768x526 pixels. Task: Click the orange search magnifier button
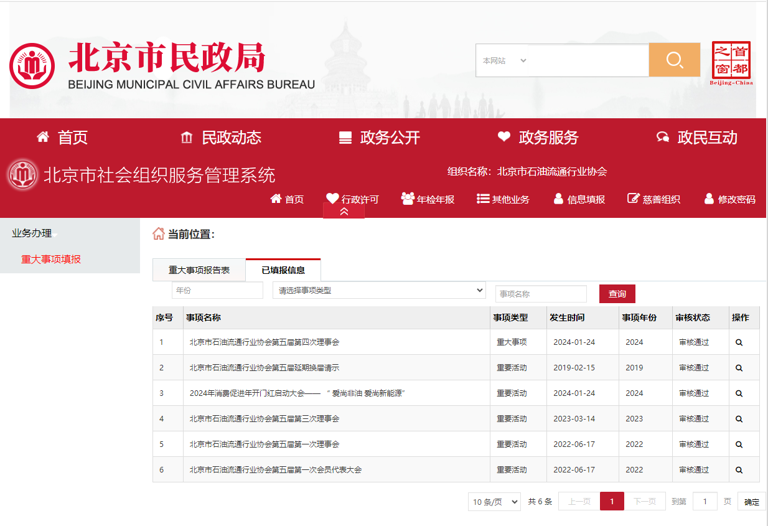(675, 60)
